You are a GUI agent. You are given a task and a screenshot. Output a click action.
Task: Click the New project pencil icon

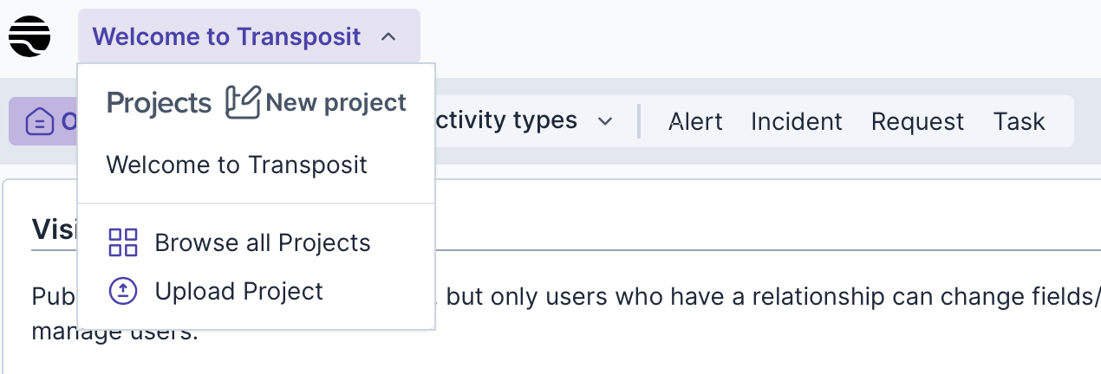[x=243, y=103]
